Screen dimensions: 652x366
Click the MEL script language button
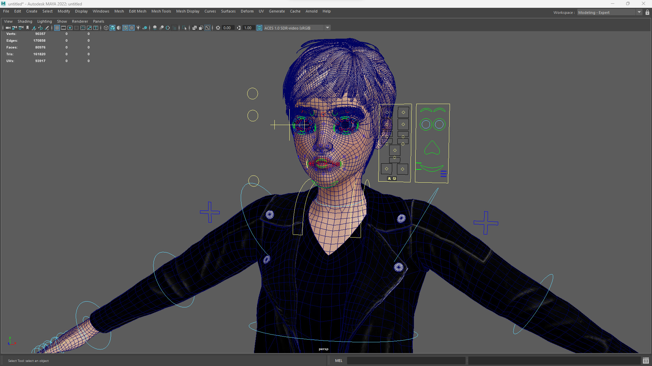point(339,361)
